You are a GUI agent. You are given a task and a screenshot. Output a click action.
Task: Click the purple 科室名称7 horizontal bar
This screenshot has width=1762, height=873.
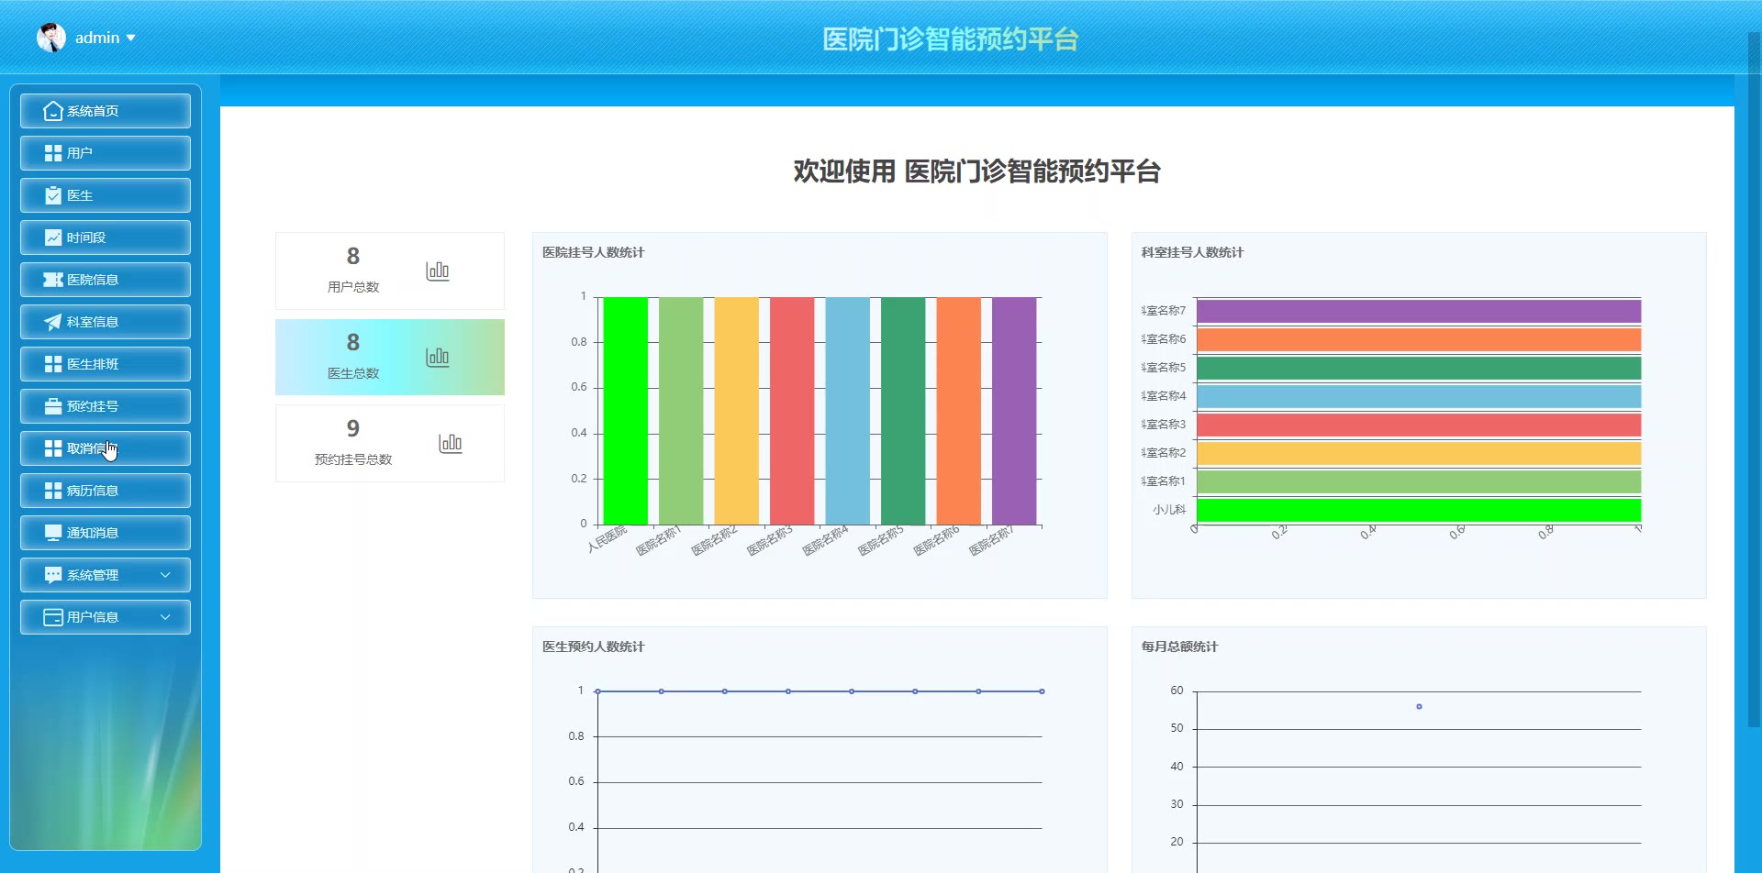1419,311
